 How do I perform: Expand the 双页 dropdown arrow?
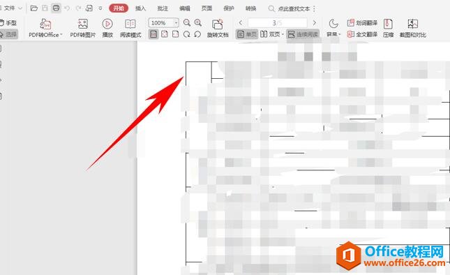pyautogui.click(x=283, y=34)
